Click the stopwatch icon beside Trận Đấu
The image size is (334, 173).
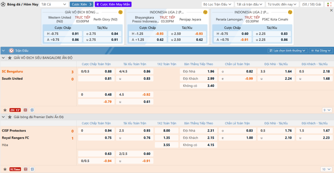pyautogui.click(x=11, y=51)
